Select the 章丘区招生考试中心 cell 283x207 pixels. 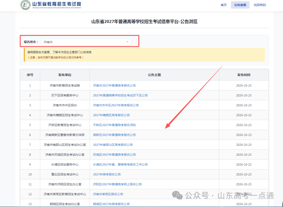pos(65,174)
